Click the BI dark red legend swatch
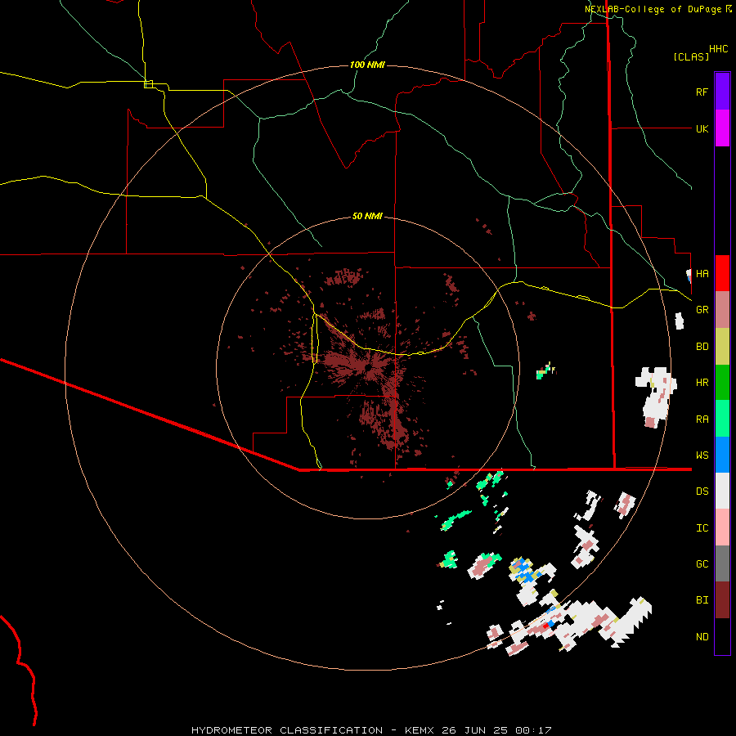736x736 pixels. [x=722, y=600]
